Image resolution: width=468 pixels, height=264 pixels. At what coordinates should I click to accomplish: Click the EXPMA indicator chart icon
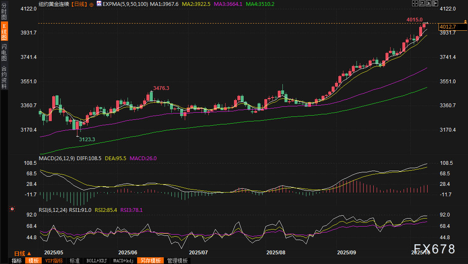tap(99, 4)
